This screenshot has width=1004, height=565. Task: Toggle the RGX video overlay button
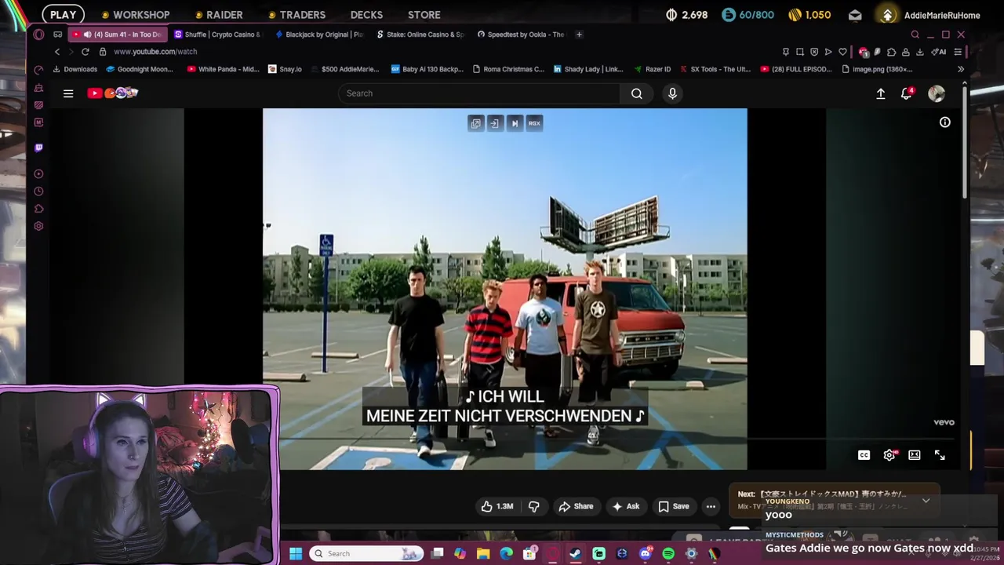(534, 123)
